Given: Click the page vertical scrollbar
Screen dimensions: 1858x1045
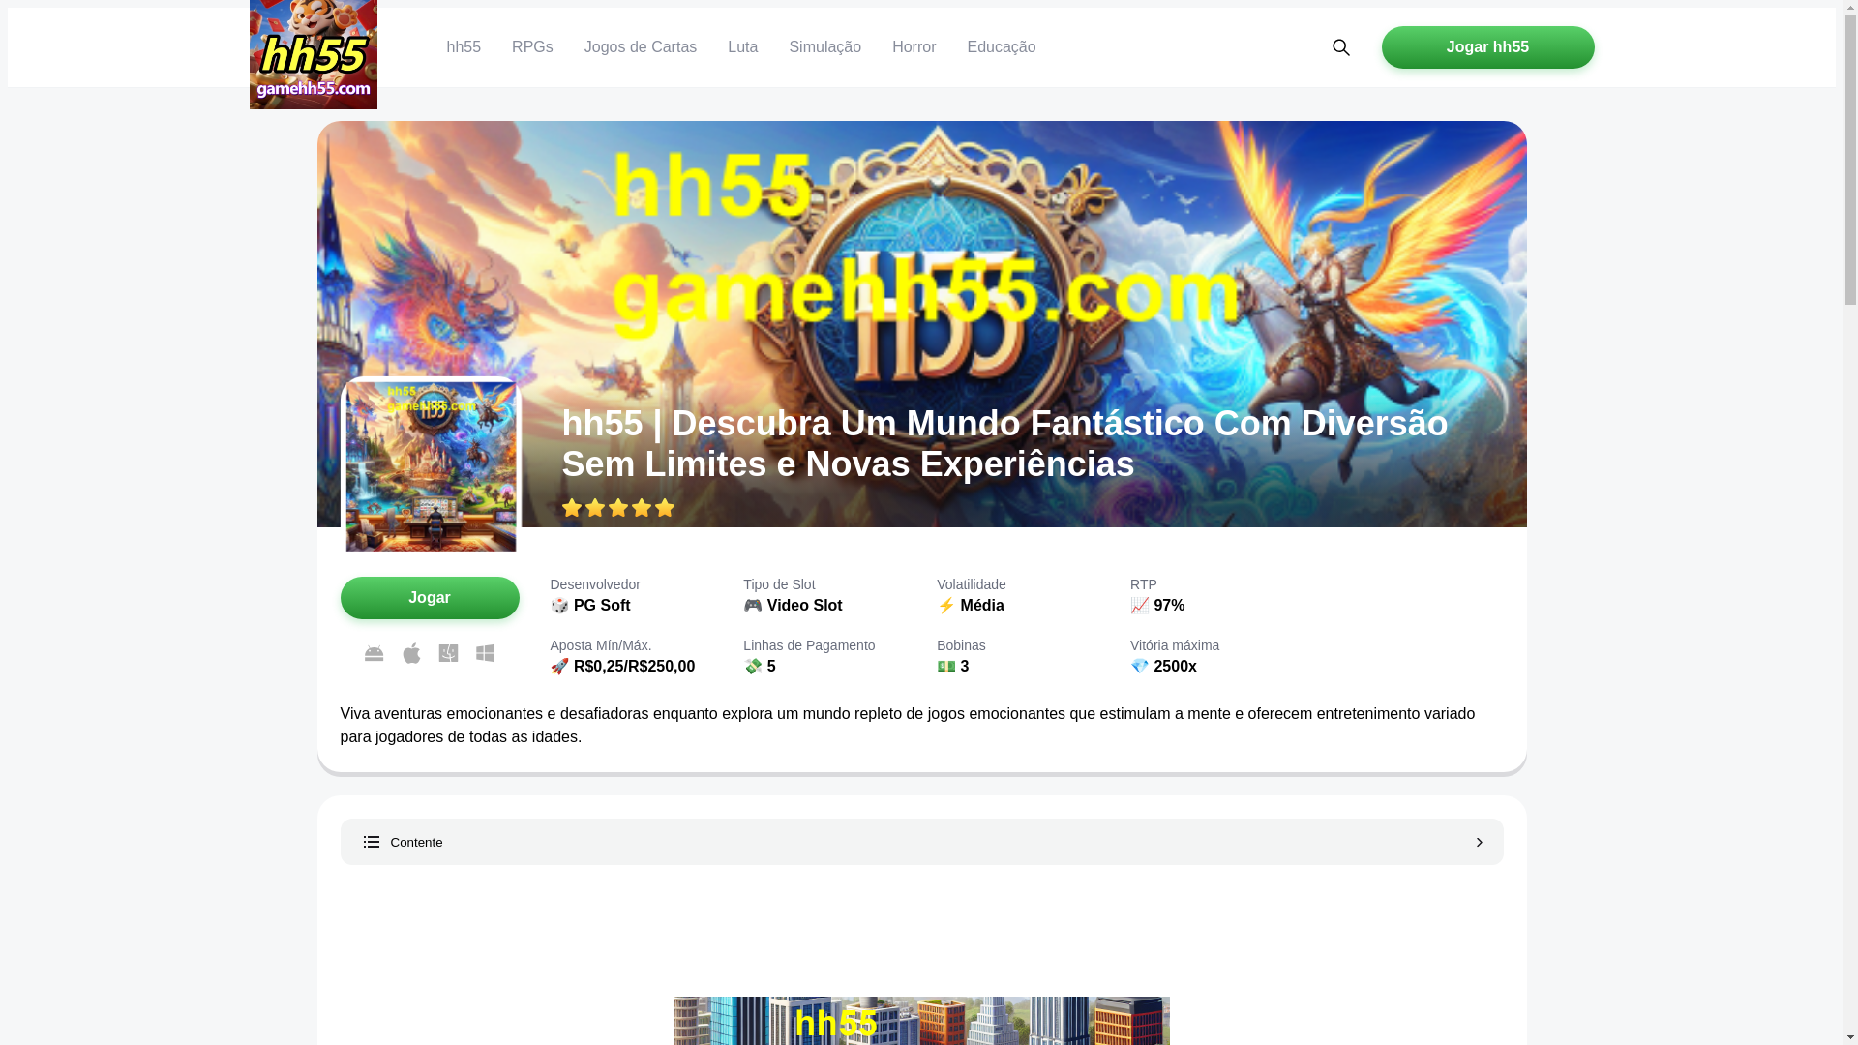Looking at the screenshot, I should pos(1850,522).
